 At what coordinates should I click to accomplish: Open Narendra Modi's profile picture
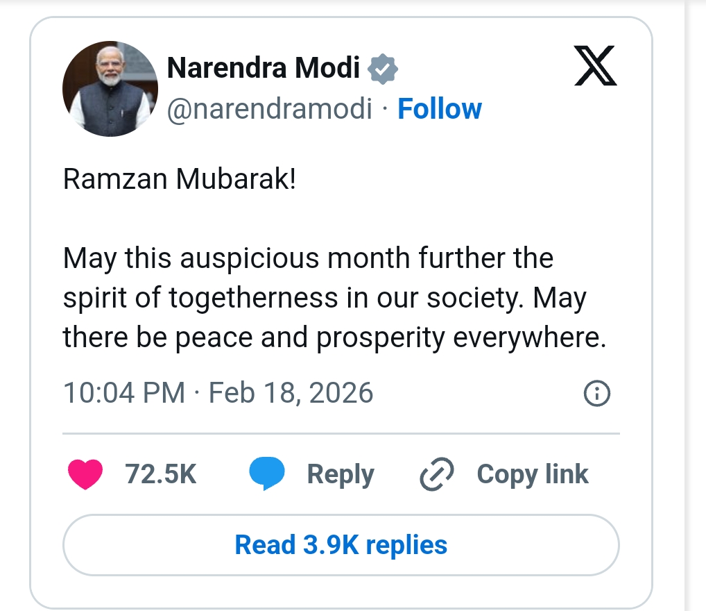pos(110,89)
